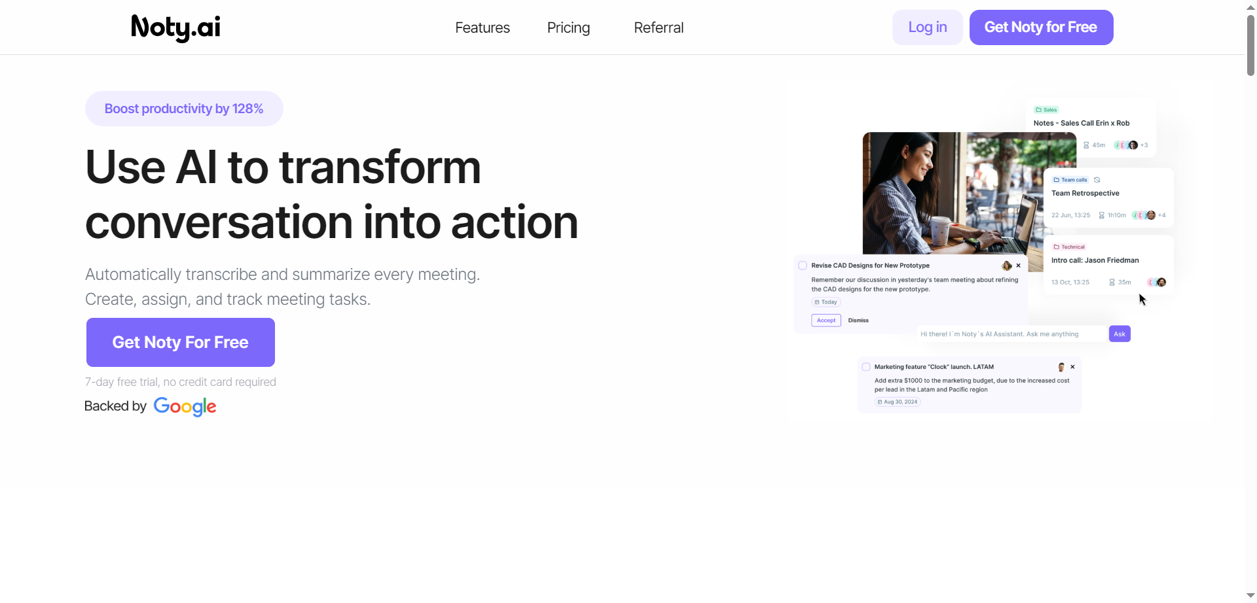The height and width of the screenshot is (603, 1257).
Task: Click participant avatars on Intro call card
Action: [x=1157, y=283]
